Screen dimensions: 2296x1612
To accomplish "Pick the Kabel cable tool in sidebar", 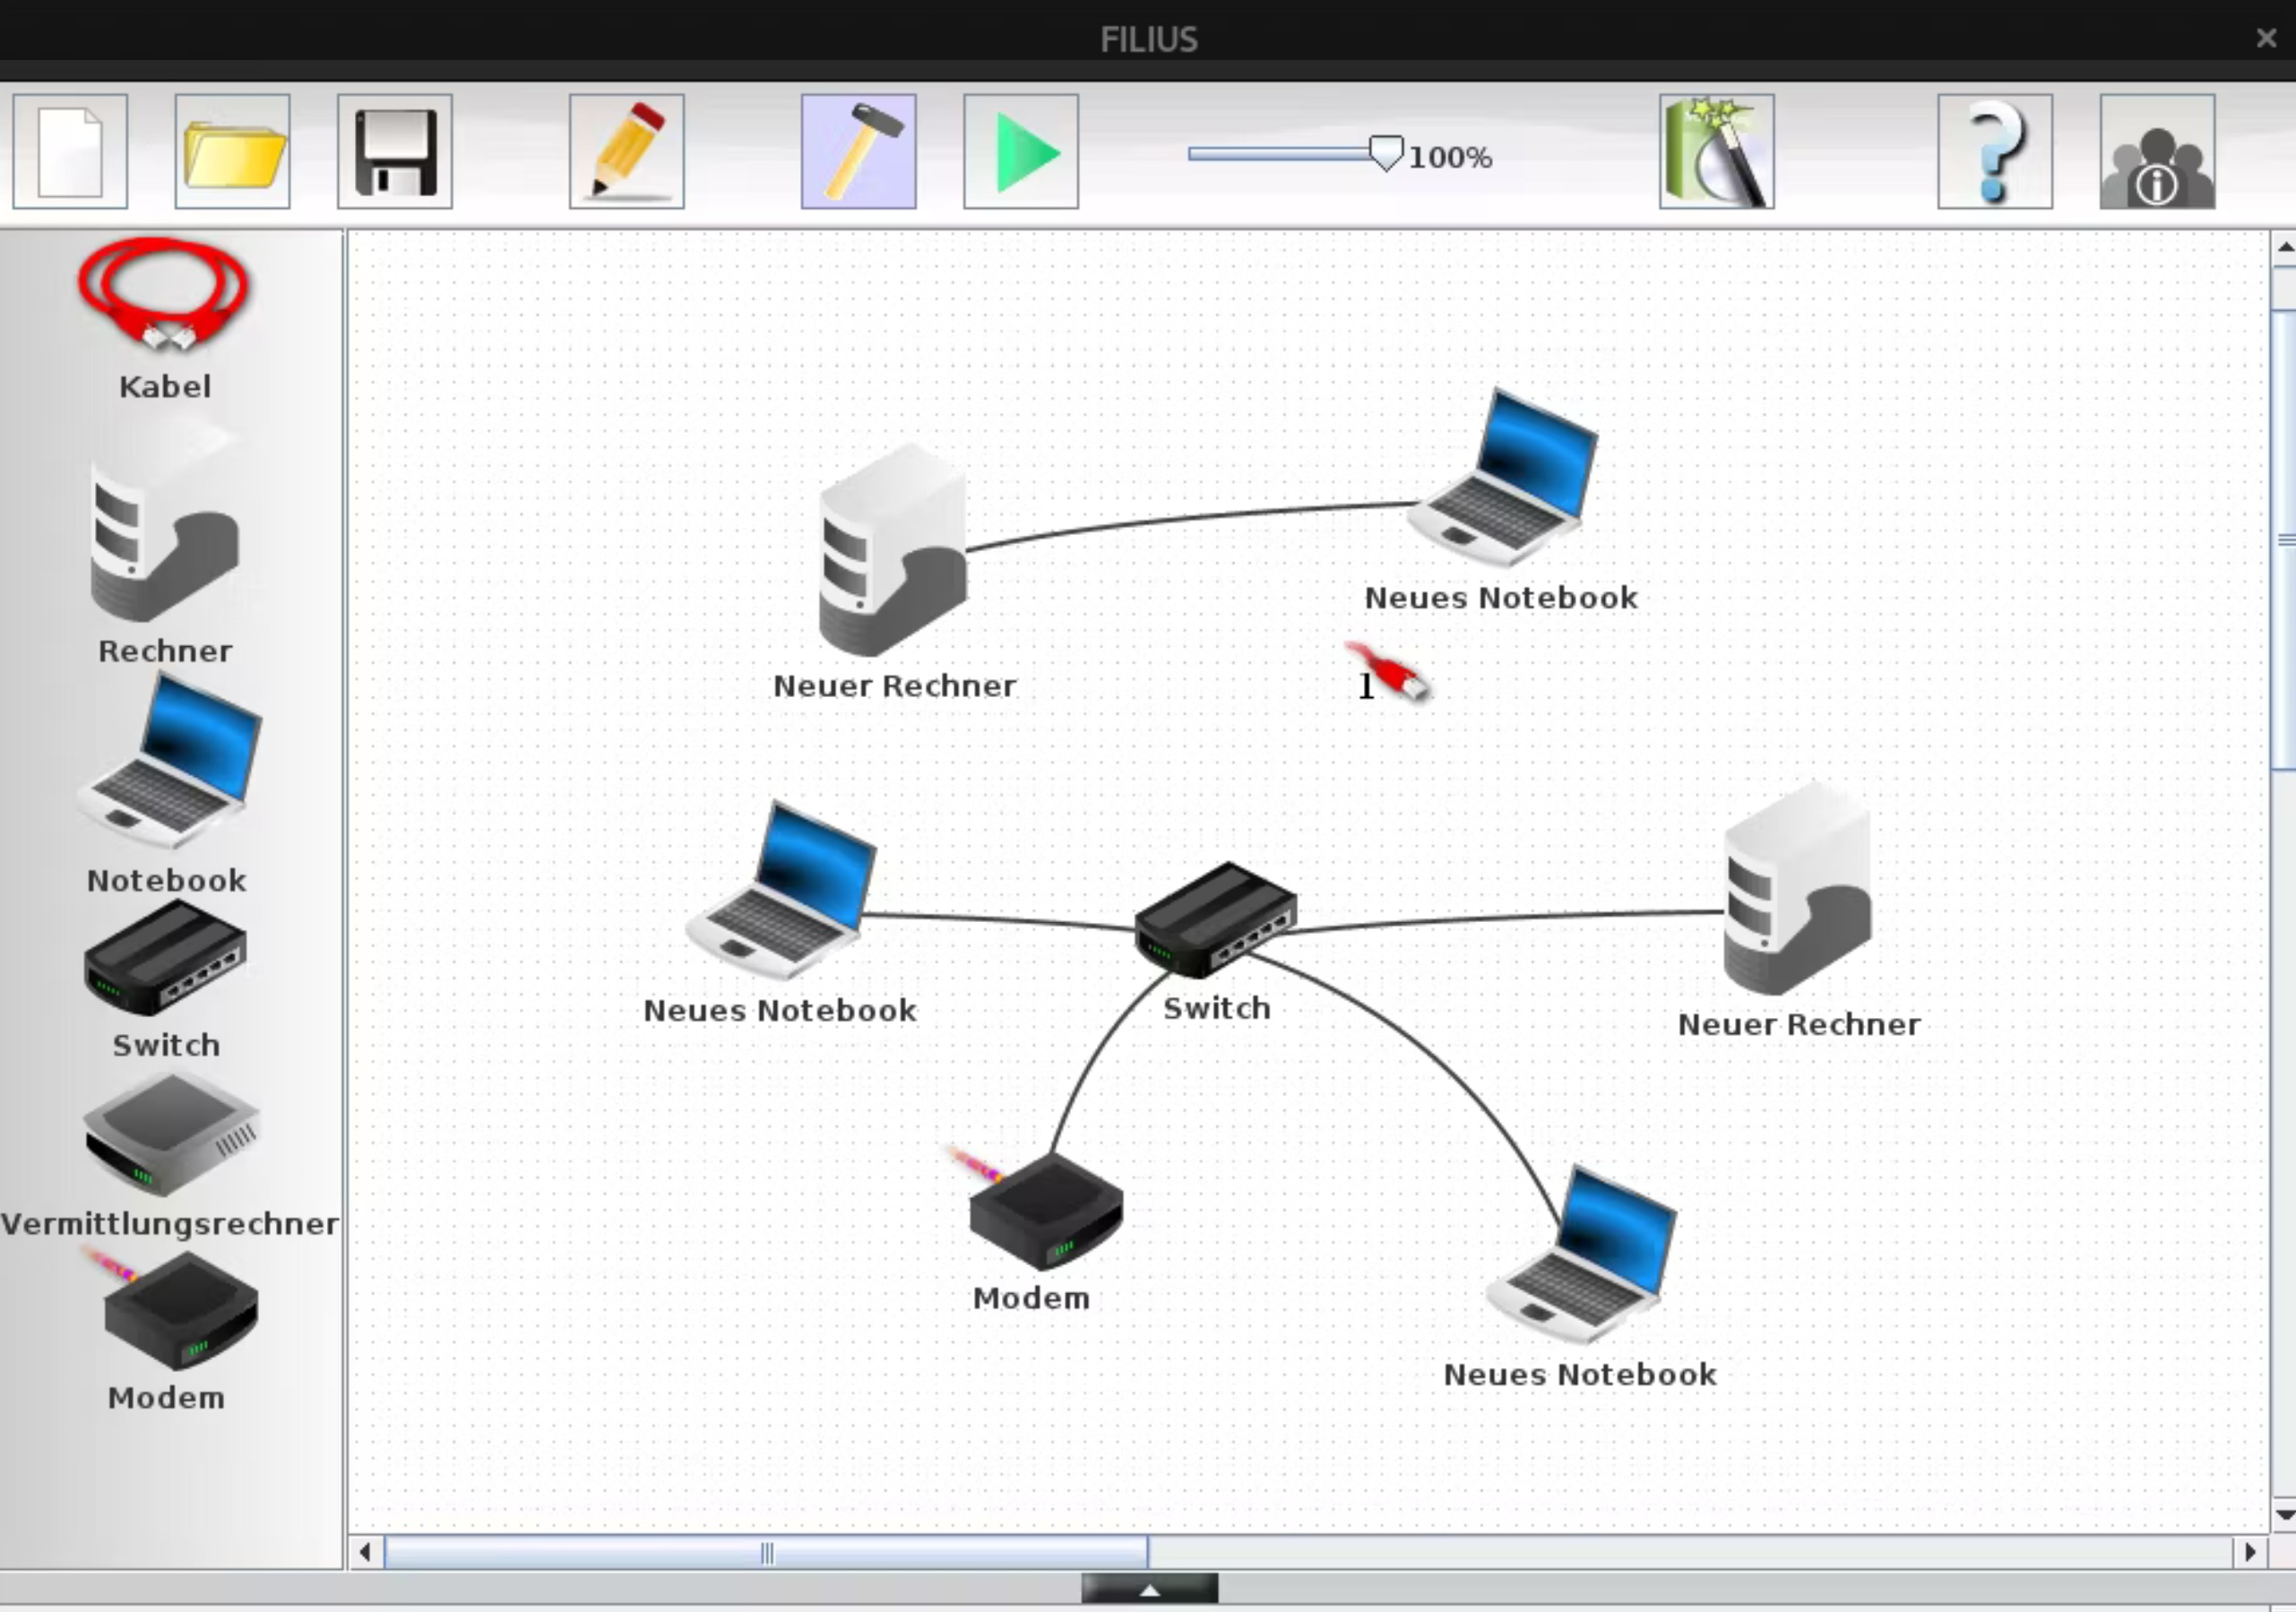I will (164, 295).
